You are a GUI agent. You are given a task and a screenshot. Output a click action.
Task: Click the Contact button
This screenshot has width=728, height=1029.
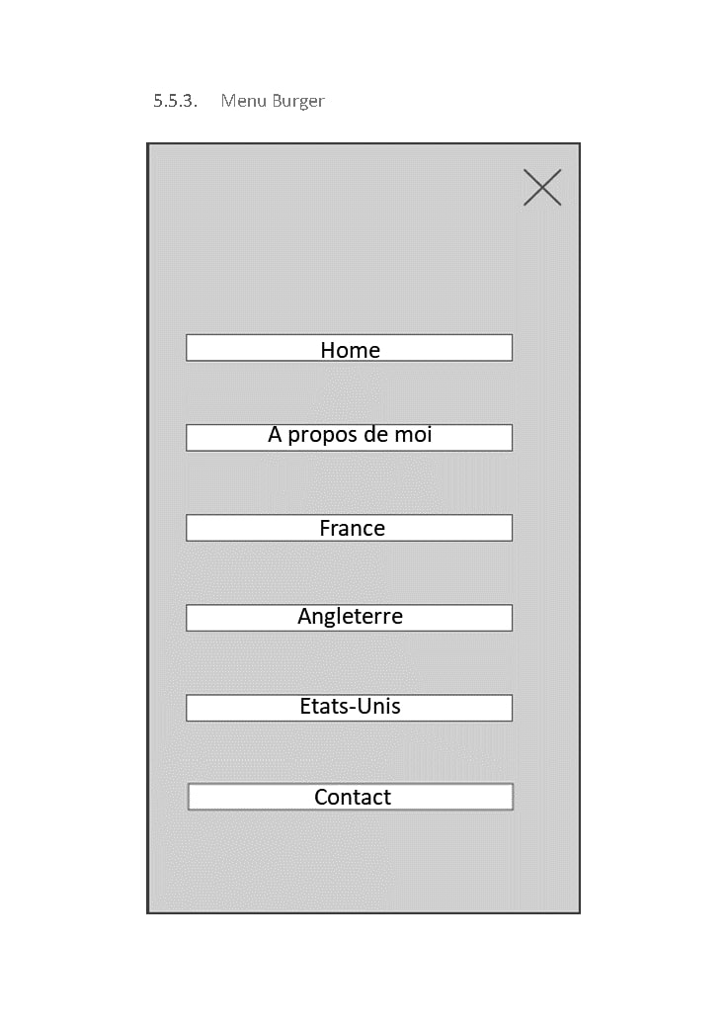click(x=351, y=797)
